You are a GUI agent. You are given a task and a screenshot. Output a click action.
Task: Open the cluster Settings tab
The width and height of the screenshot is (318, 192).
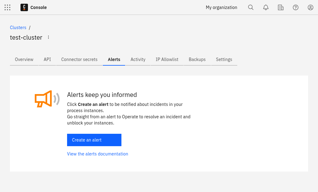[x=224, y=59]
